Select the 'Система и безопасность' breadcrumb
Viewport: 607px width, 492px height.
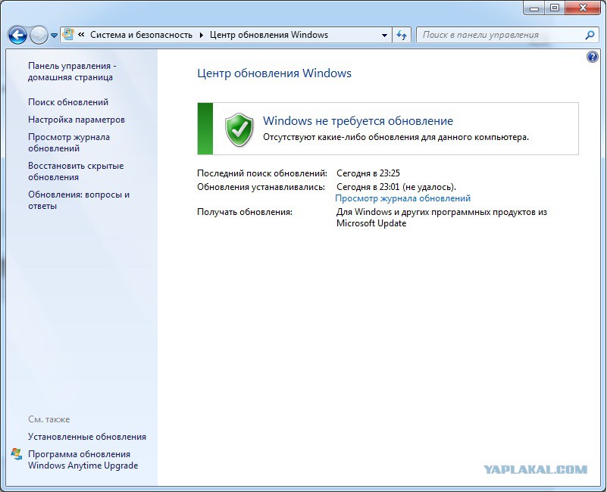(x=141, y=35)
